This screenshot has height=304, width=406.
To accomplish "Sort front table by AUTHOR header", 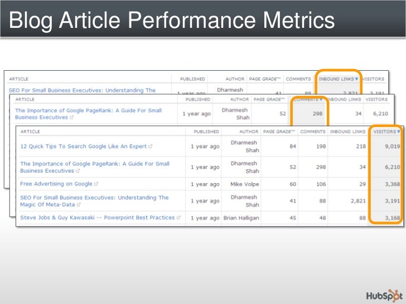I will (x=249, y=131).
